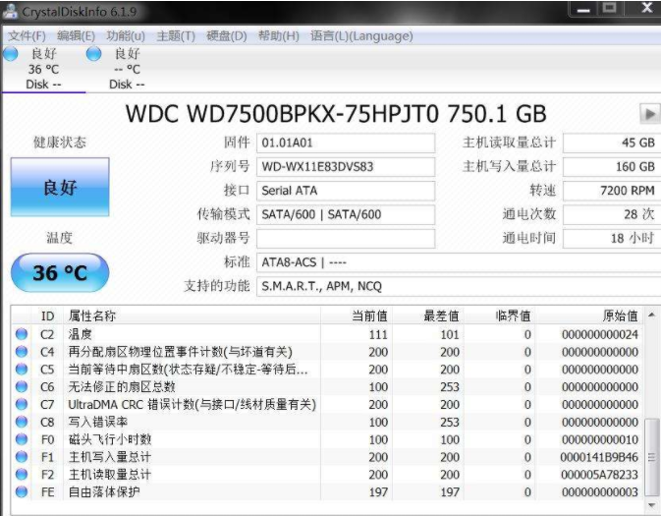Click rotation speed value 7200 RPM
Image resolution: width=661 pixels, height=516 pixels.
point(611,191)
